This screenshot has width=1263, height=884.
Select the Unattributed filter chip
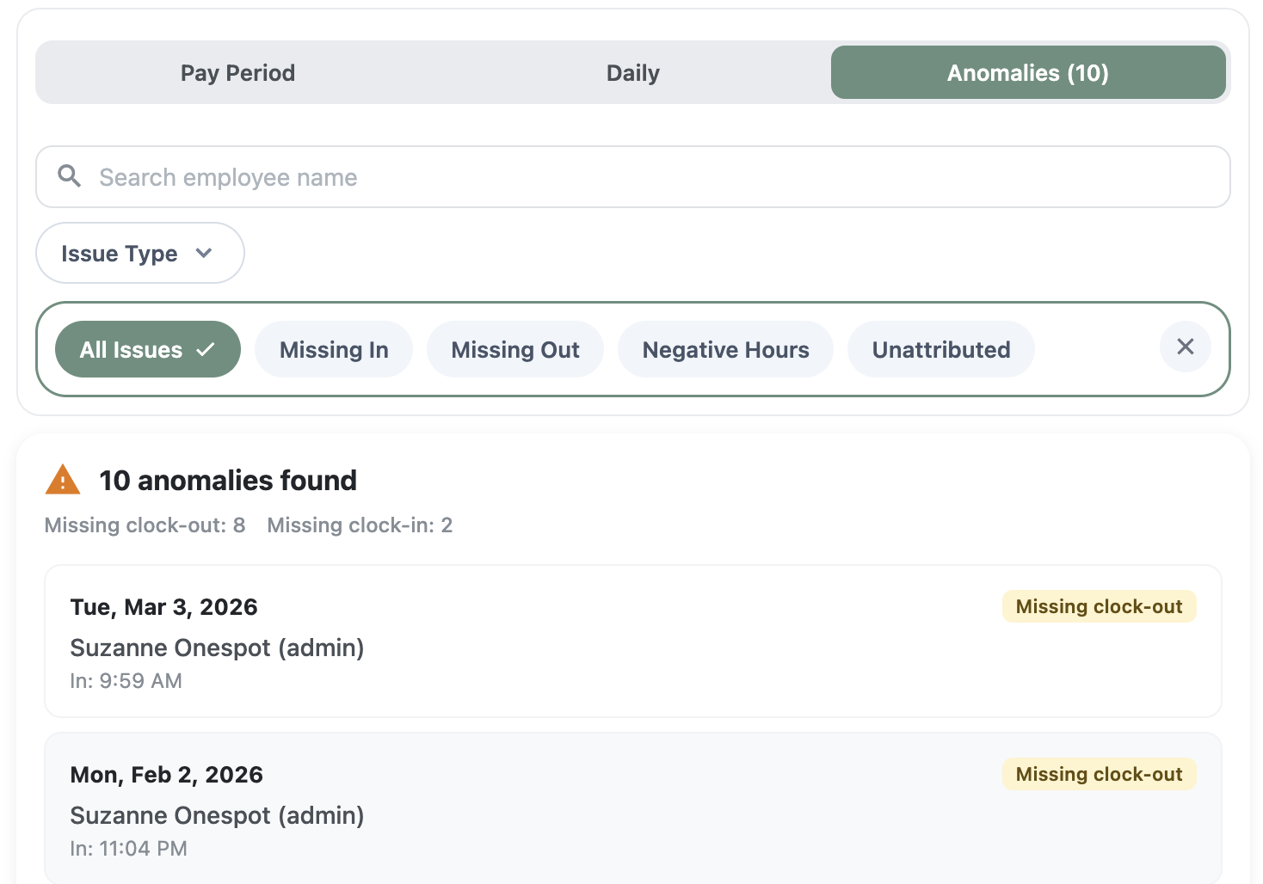[940, 349]
